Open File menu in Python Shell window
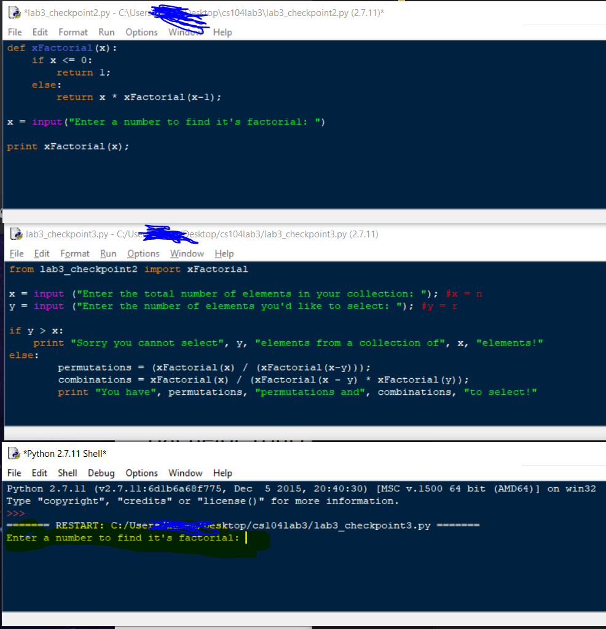The width and height of the screenshot is (606, 629). pyautogui.click(x=14, y=473)
